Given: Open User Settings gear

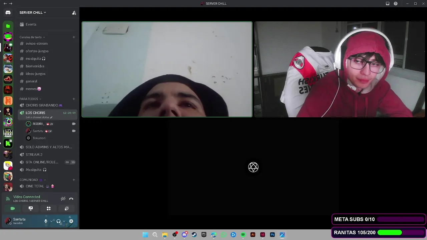Looking at the screenshot, I should point(71,221).
